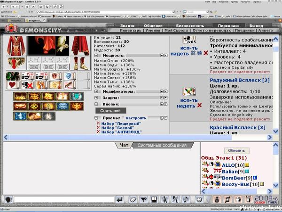Click the money bag icon
The width and height of the screenshot is (282, 212).
pyautogui.click(x=217, y=200)
